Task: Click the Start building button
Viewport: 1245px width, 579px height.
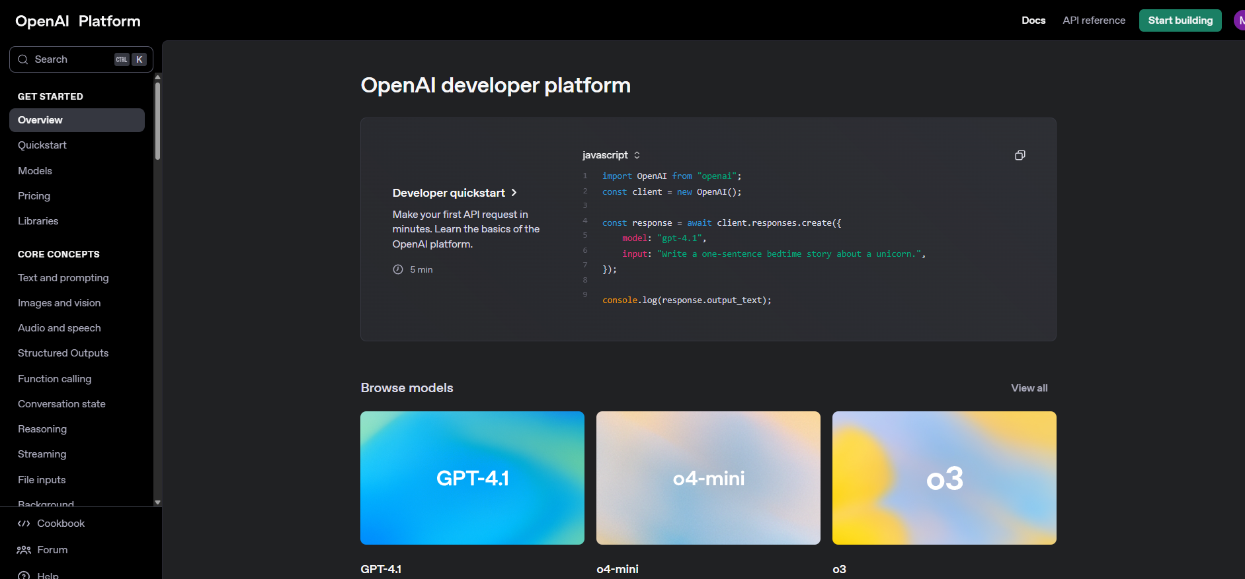Action: (1180, 20)
